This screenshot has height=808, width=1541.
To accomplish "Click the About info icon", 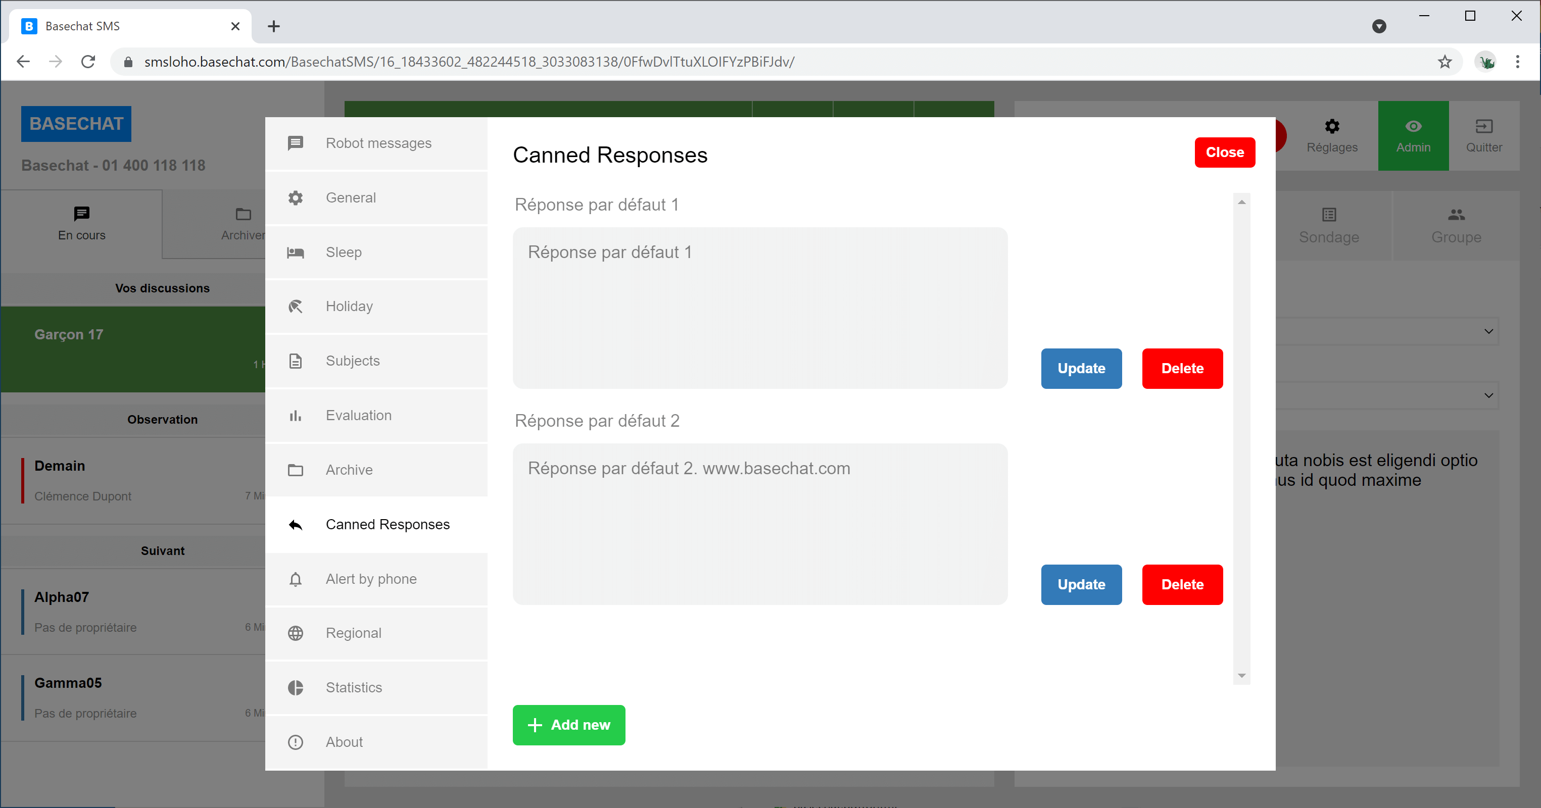I will (296, 742).
